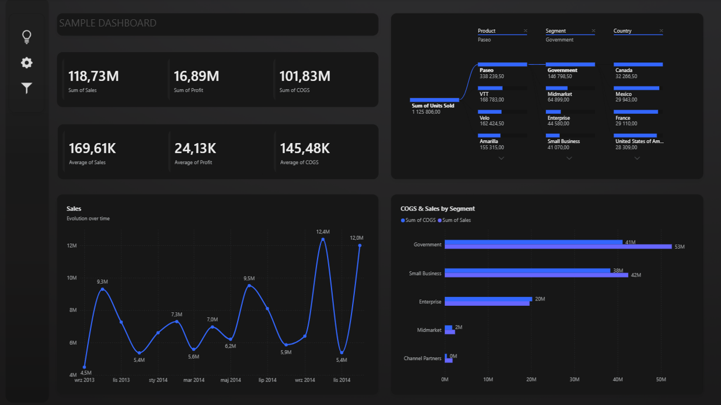Select the Midmarket segment node
Screen dimensions: 721x405
(570, 95)
